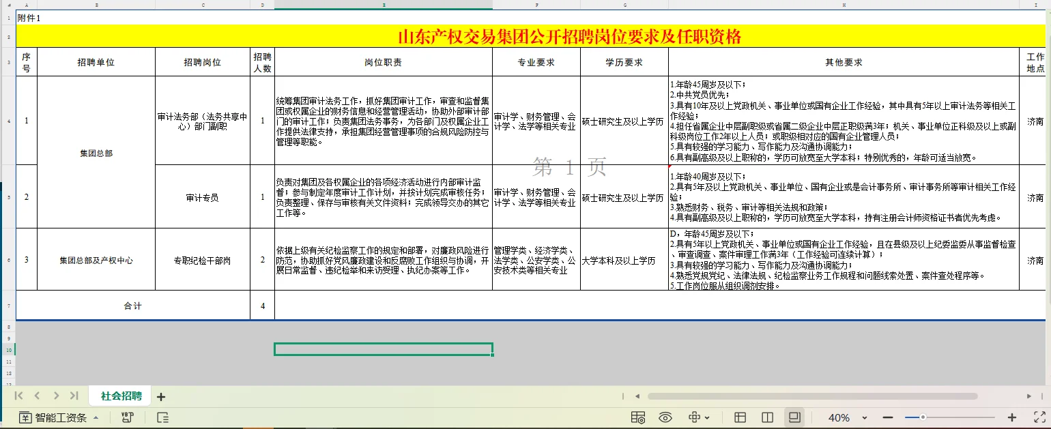This screenshot has height=429, width=1051.
Task: Select the column H header
Action: tap(844, 5)
